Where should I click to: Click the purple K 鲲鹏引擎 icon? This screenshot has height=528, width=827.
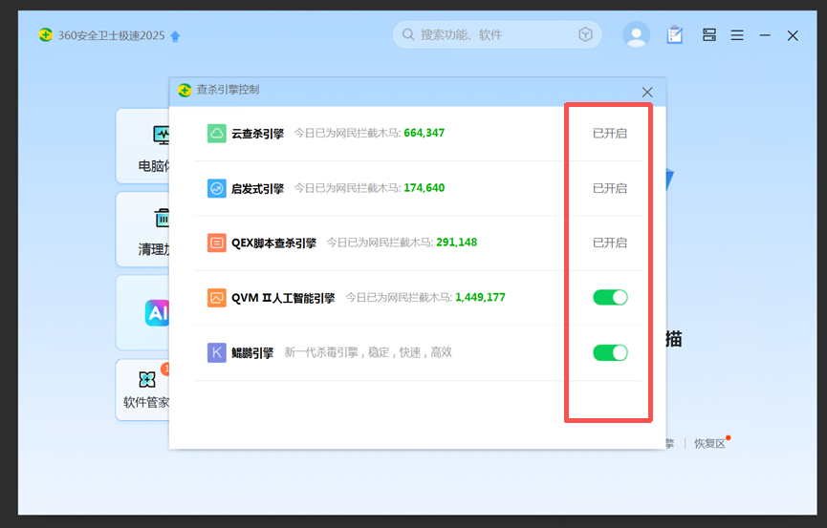pos(217,352)
